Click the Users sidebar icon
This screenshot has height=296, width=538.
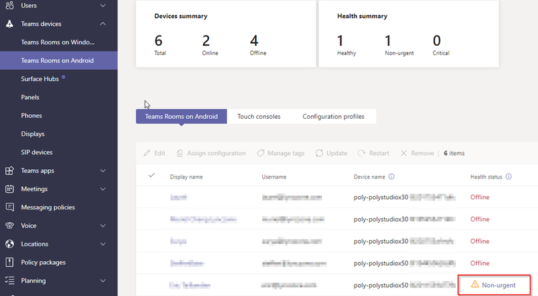click(x=9, y=5)
